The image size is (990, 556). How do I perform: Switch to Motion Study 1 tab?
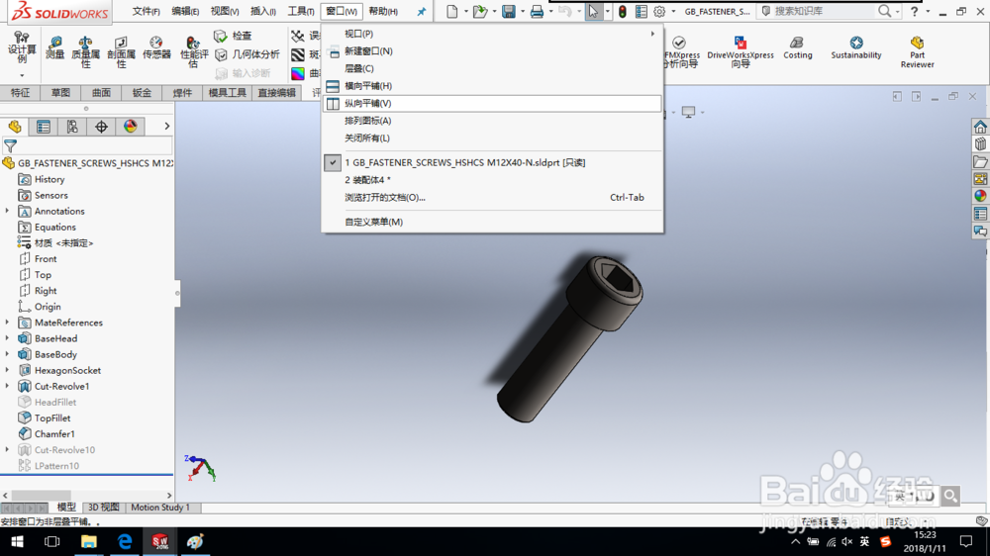[160, 508]
